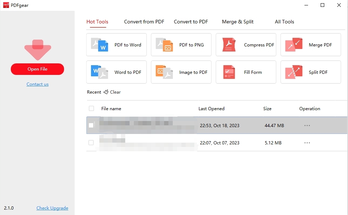Select the PDF to PNG tool

[181, 45]
